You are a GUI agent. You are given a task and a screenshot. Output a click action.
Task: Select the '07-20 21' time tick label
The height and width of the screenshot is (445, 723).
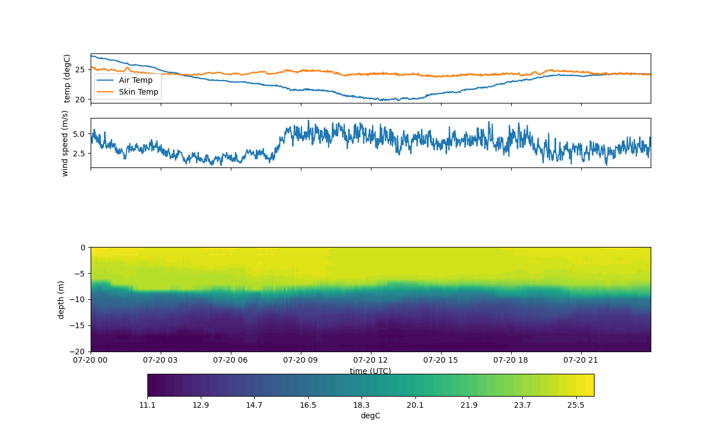[581, 360]
